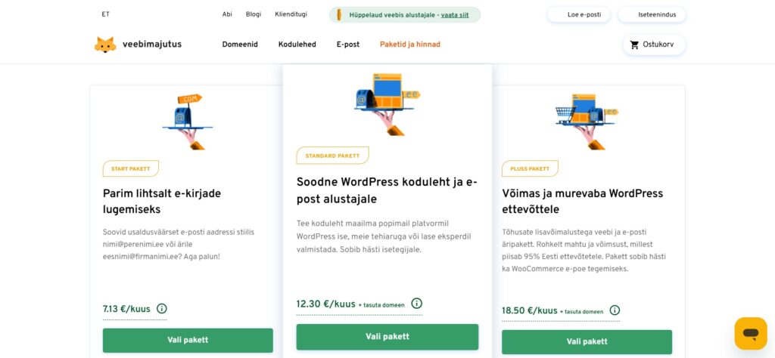Image resolution: width=775 pixels, height=358 pixels.
Task: Open the Domeenid menu
Action: coord(240,45)
